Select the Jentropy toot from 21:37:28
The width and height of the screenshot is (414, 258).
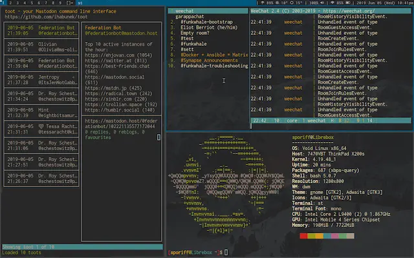pos(41,80)
